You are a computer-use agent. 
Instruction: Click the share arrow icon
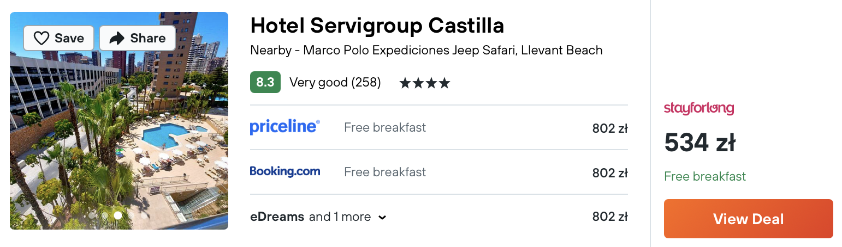pyautogui.click(x=117, y=38)
